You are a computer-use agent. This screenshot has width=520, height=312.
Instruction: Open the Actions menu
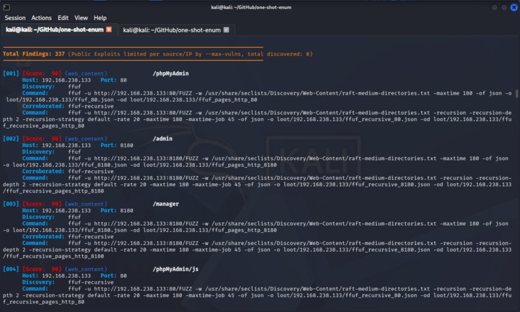[x=41, y=18]
